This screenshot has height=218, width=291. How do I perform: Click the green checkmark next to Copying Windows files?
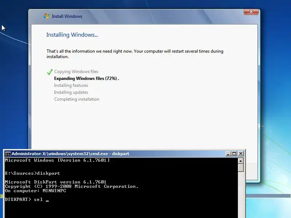[x=49, y=72]
